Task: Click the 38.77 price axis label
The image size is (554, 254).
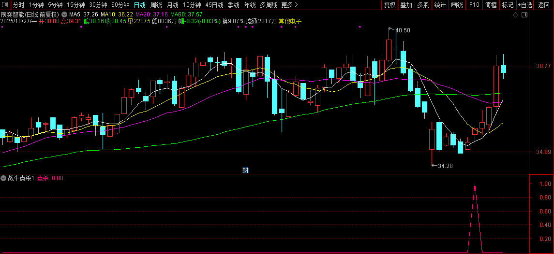Action: click(x=543, y=66)
